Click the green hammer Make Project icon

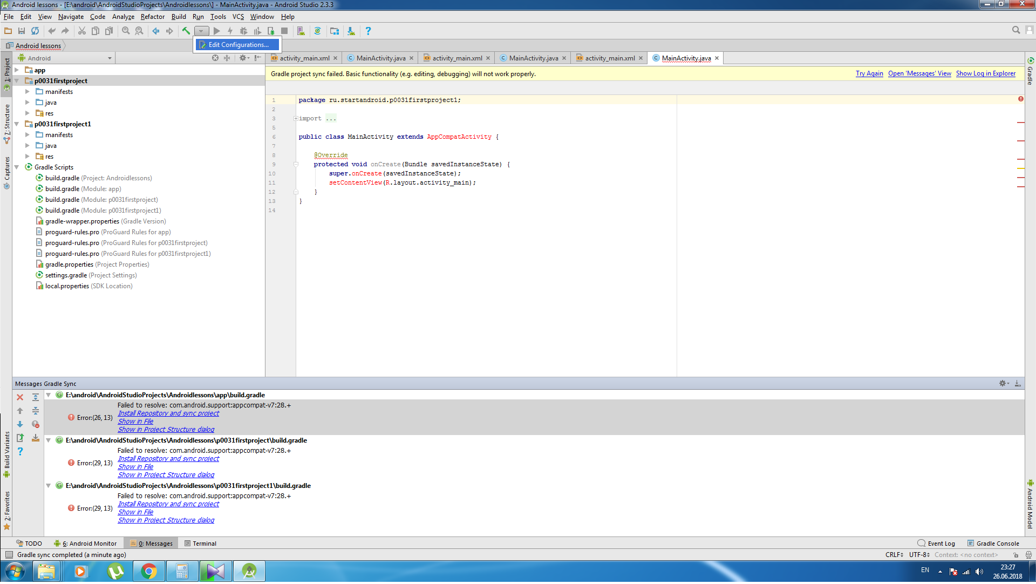[x=186, y=31]
